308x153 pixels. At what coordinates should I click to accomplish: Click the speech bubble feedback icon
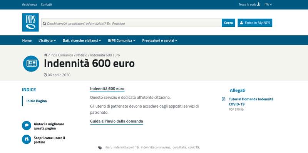[27, 126]
